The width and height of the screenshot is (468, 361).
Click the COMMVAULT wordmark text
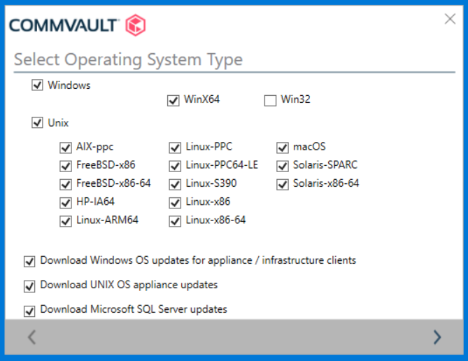(x=64, y=25)
